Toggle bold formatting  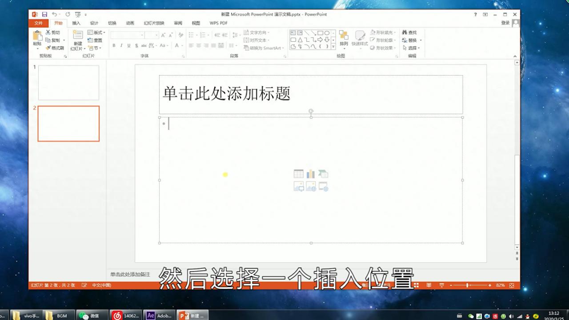coord(113,45)
